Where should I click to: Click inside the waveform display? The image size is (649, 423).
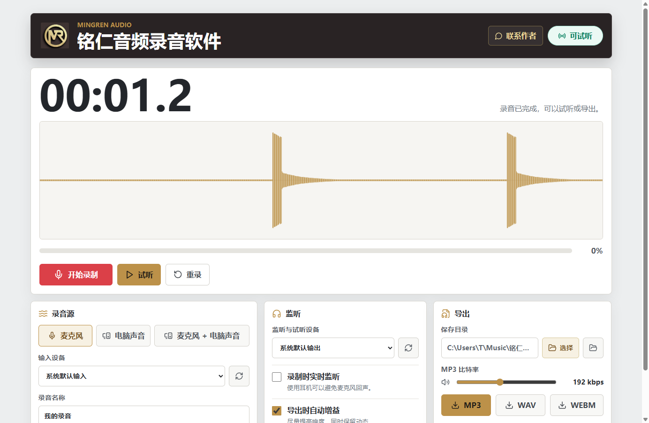(321, 180)
